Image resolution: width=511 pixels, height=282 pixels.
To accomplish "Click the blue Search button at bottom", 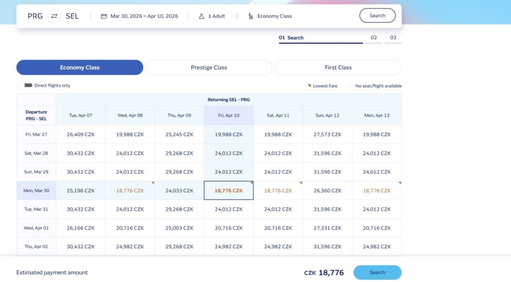I will point(377,273).
